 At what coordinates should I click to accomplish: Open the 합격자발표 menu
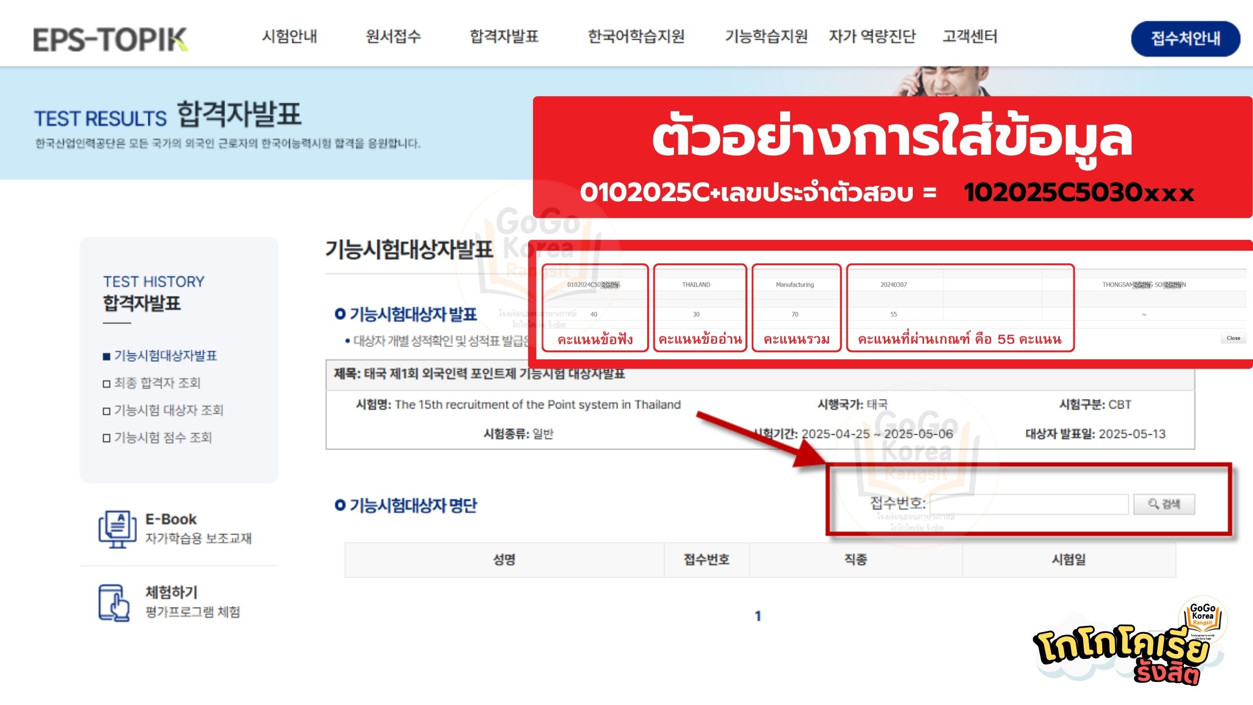coord(504,36)
